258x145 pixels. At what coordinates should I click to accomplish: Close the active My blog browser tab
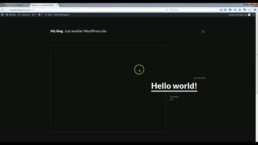(x=56, y=5)
